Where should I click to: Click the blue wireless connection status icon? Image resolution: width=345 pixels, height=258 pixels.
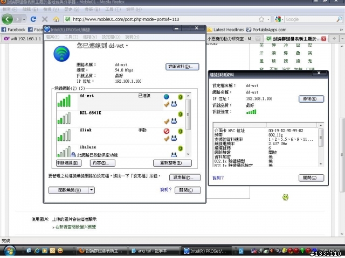pos(61,54)
